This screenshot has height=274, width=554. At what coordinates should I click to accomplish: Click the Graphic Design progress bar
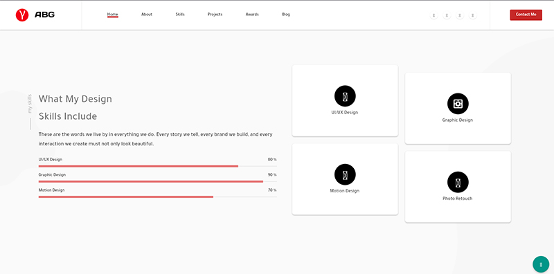(158, 181)
